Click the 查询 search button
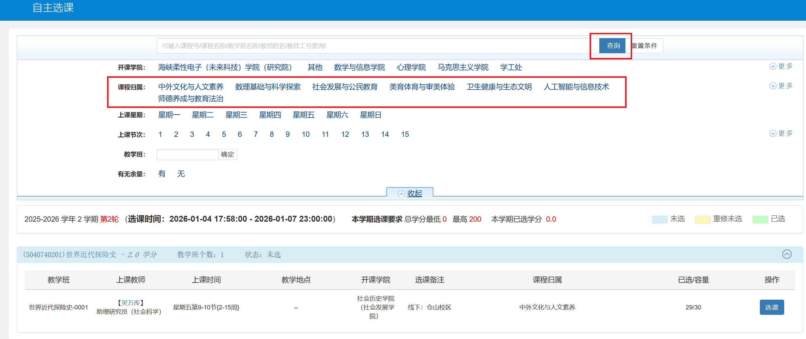 pos(612,46)
